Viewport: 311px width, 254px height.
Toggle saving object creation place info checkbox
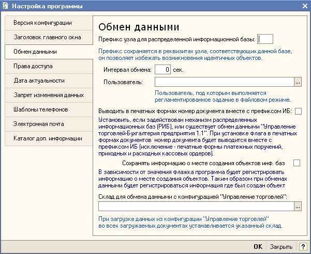297,163
